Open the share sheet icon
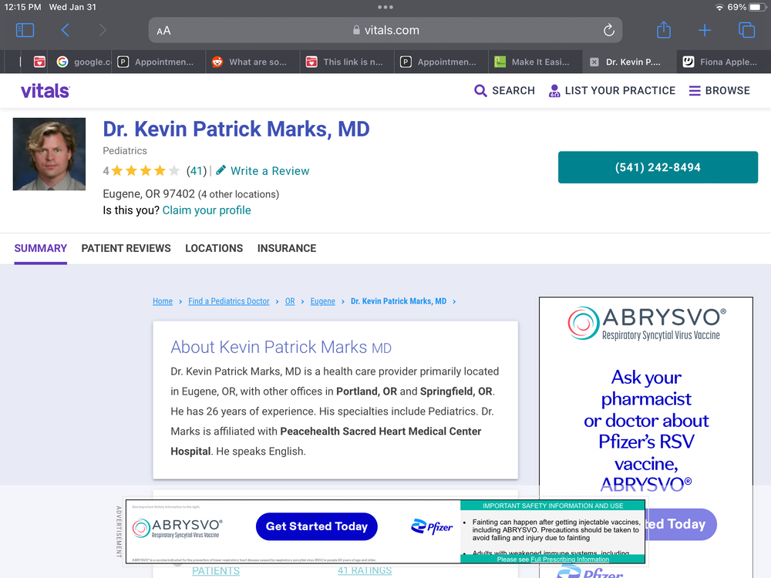The width and height of the screenshot is (771, 578). click(x=664, y=29)
